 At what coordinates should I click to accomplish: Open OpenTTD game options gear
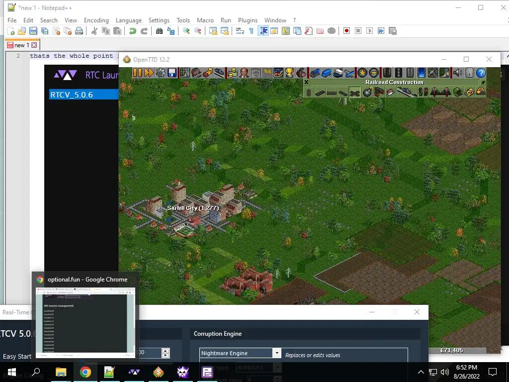161,73
